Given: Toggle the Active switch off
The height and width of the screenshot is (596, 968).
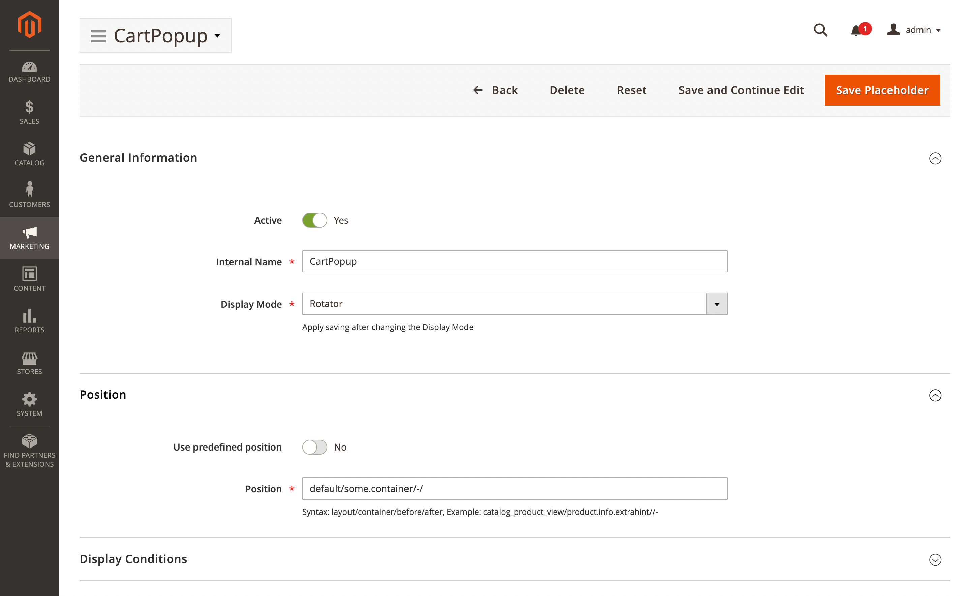Looking at the screenshot, I should (x=314, y=220).
